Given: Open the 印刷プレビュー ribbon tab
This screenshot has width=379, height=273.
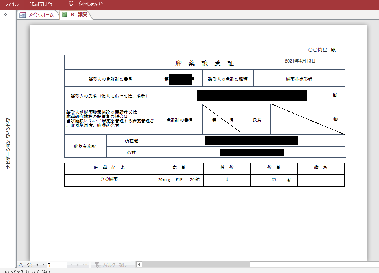Looking at the screenshot, I should click(x=43, y=4).
